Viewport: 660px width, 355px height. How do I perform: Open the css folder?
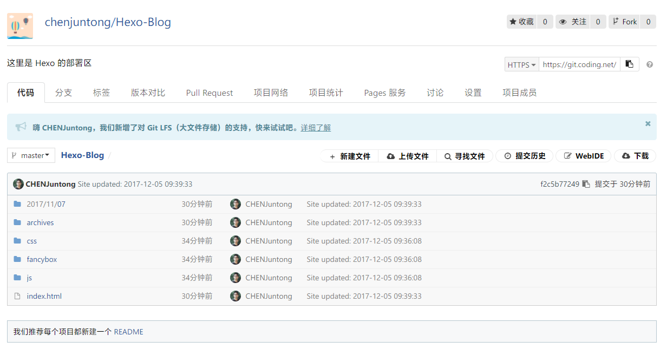tap(32, 241)
